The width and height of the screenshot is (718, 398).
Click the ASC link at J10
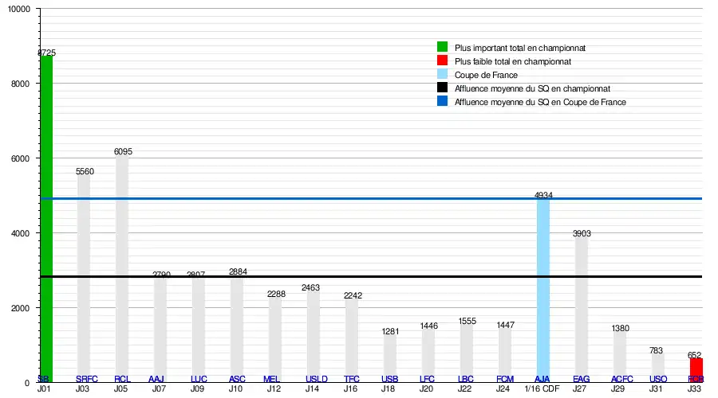[237, 379]
